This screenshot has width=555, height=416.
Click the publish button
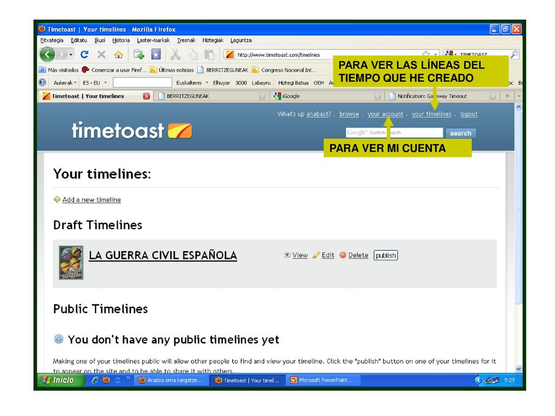pyautogui.click(x=386, y=256)
